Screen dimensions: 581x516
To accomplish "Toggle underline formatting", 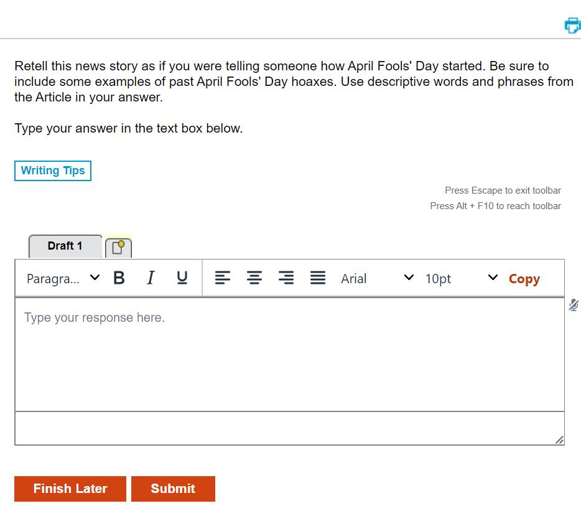I will [x=182, y=278].
